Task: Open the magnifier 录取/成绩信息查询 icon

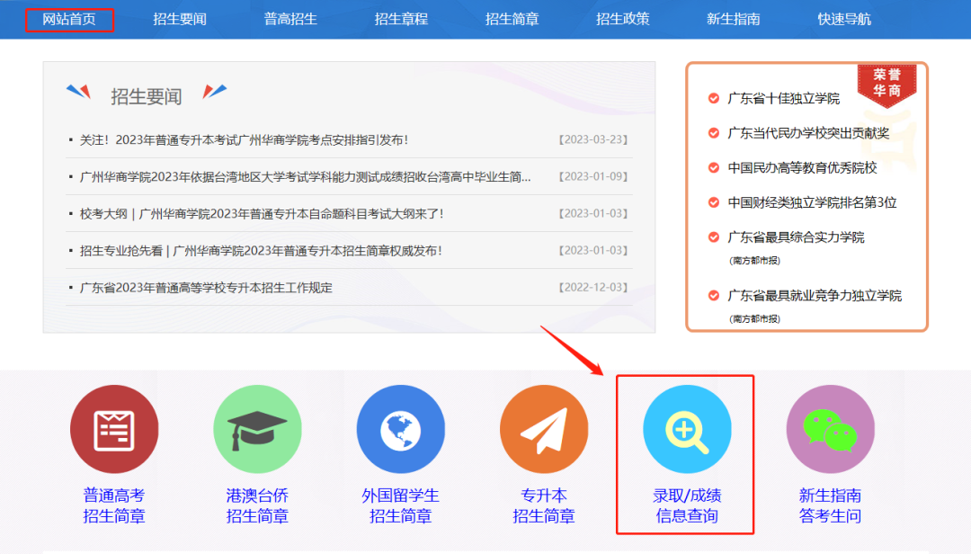Action: 686,429
